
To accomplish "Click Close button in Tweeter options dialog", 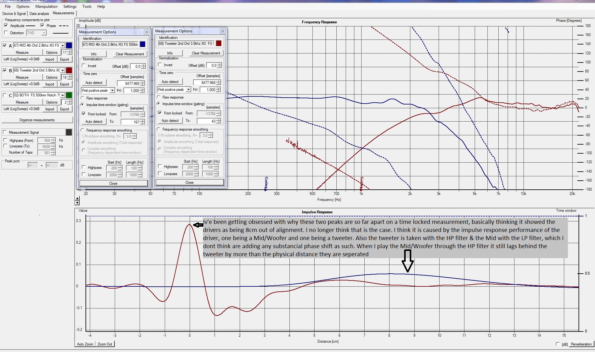I will 189,183.
